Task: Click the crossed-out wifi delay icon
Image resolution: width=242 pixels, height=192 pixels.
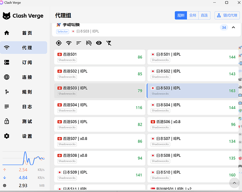Action: 89,43
